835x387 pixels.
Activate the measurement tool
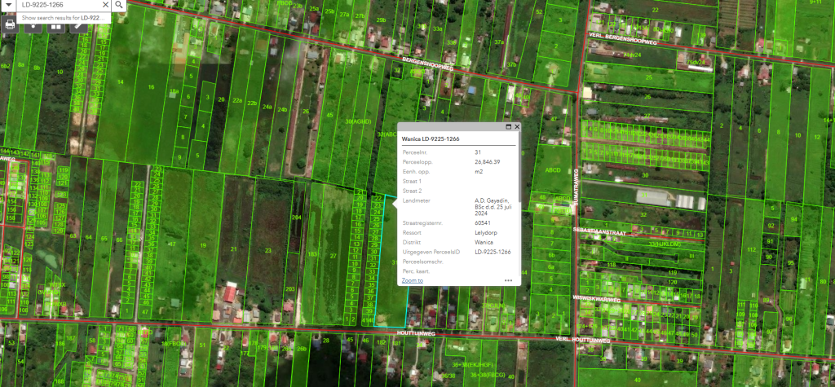pyautogui.click(x=79, y=24)
